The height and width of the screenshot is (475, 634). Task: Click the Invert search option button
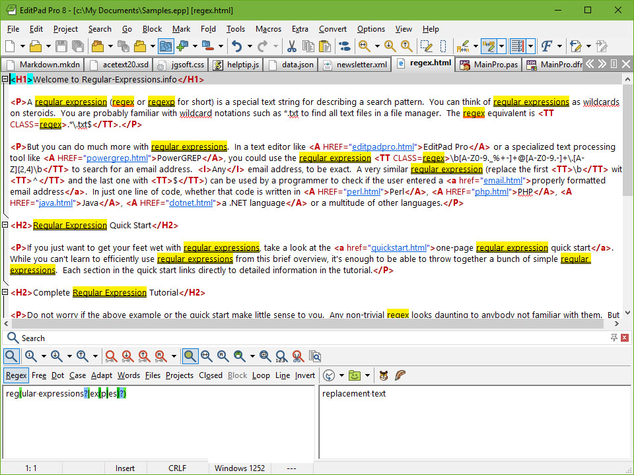304,375
